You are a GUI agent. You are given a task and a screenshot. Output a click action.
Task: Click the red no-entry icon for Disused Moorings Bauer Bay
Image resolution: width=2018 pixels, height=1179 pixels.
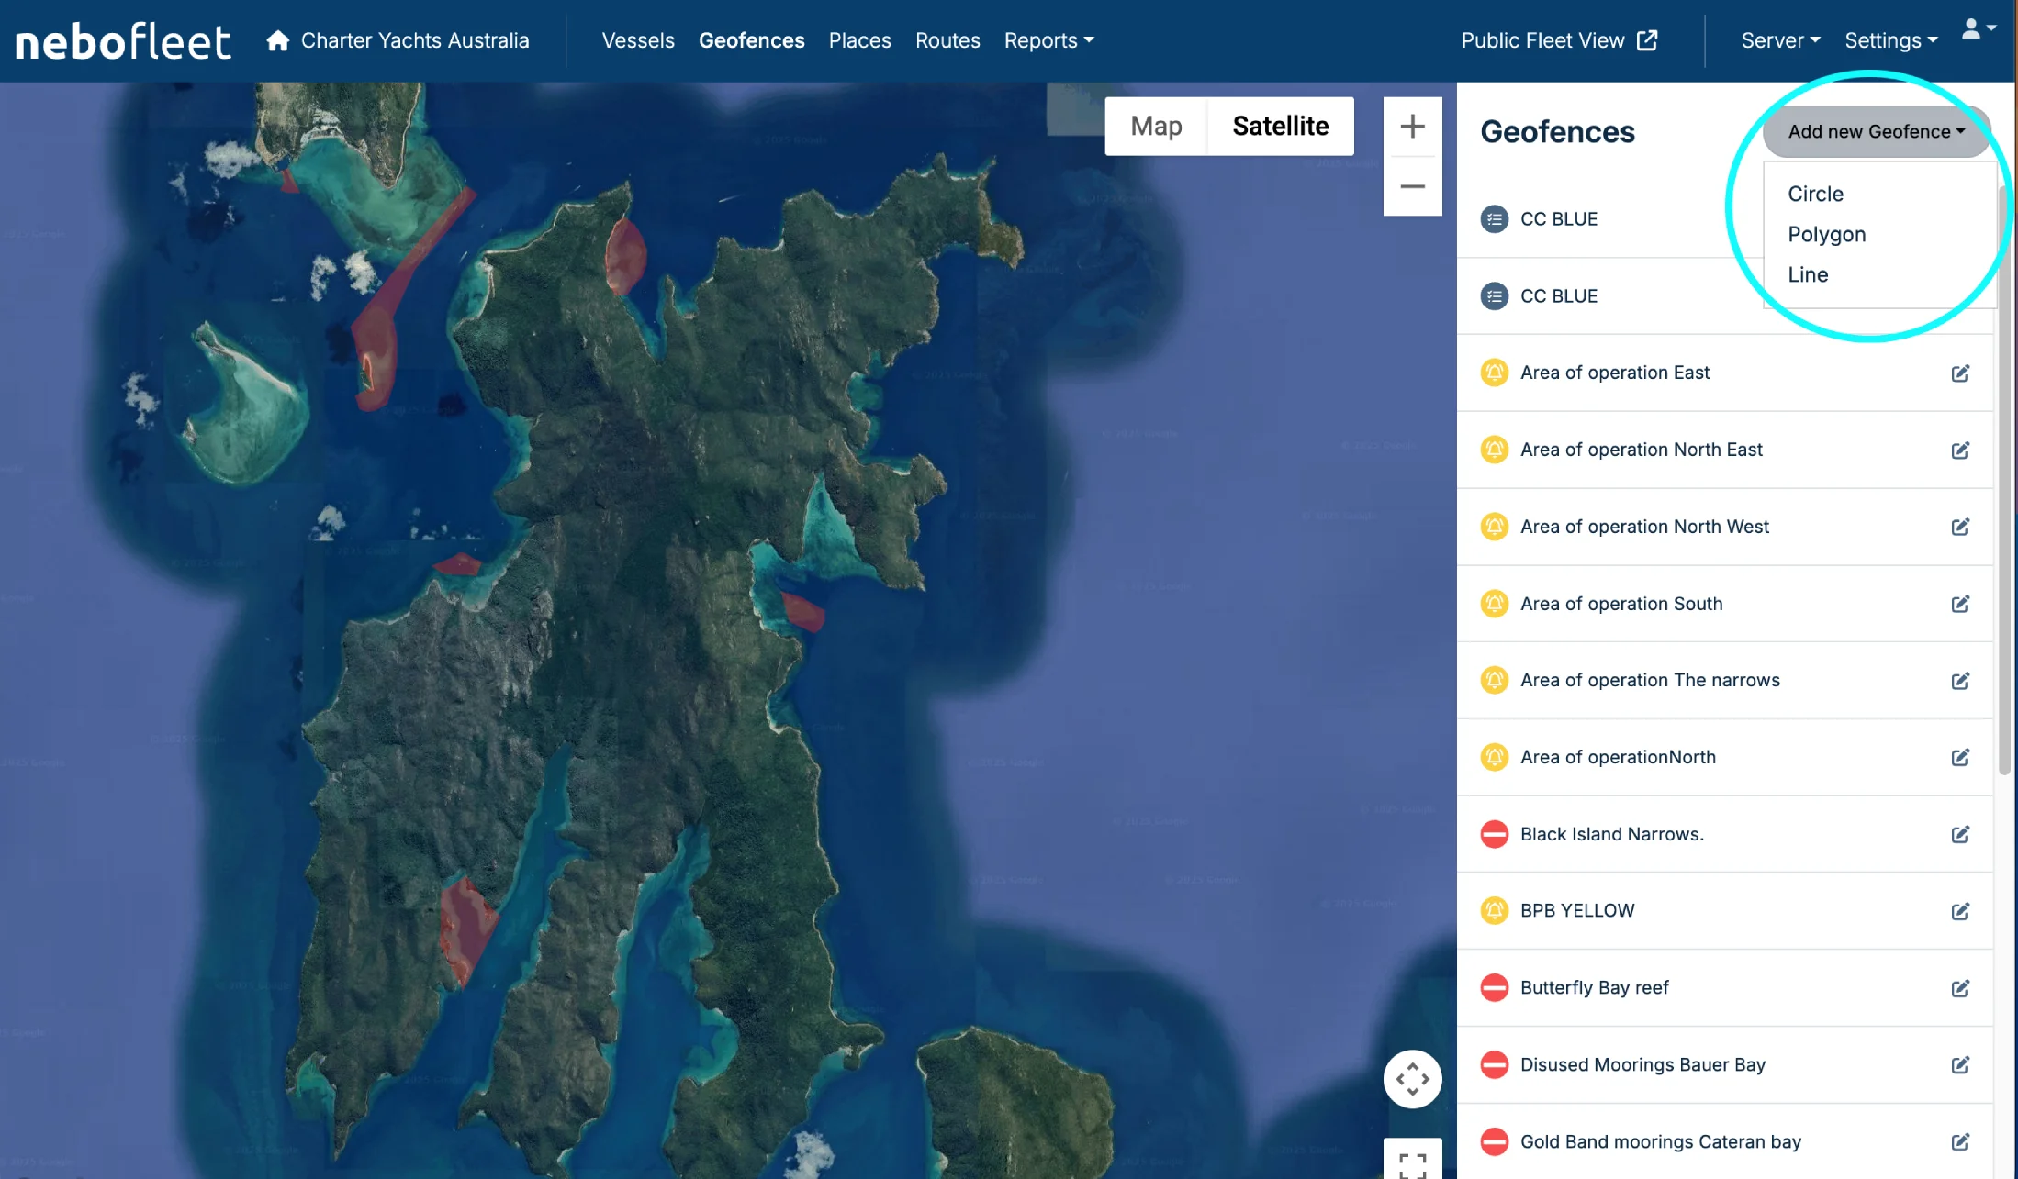(1494, 1065)
